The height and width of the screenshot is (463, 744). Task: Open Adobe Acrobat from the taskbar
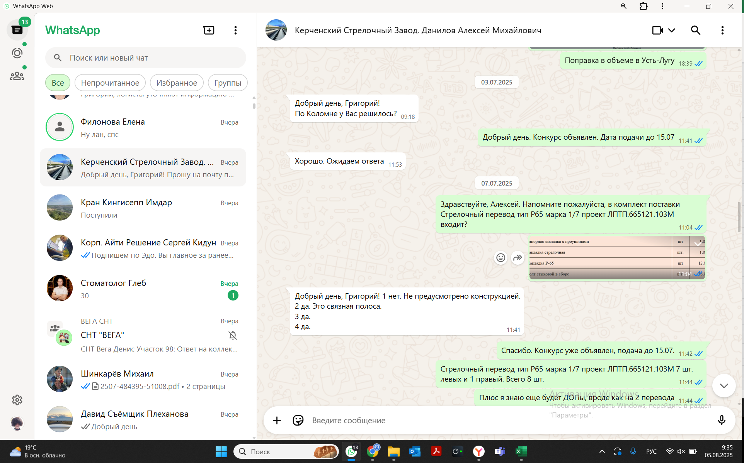[436, 451]
